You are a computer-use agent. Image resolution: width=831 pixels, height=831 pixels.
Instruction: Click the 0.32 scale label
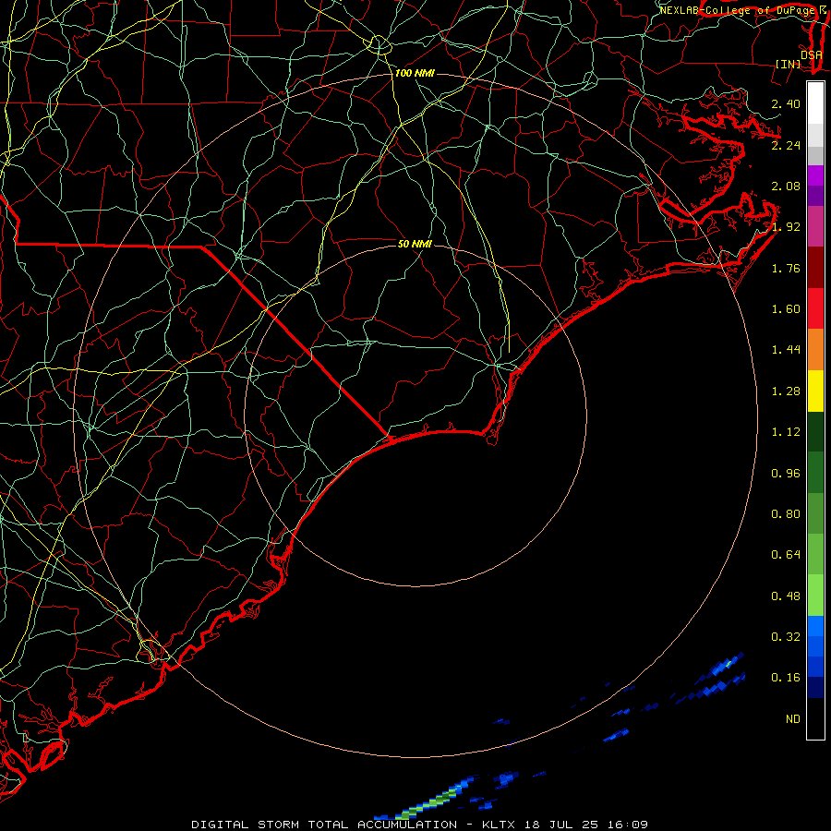(x=786, y=637)
